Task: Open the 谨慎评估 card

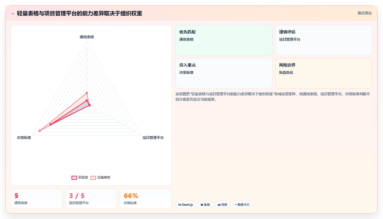Action: (x=324, y=40)
